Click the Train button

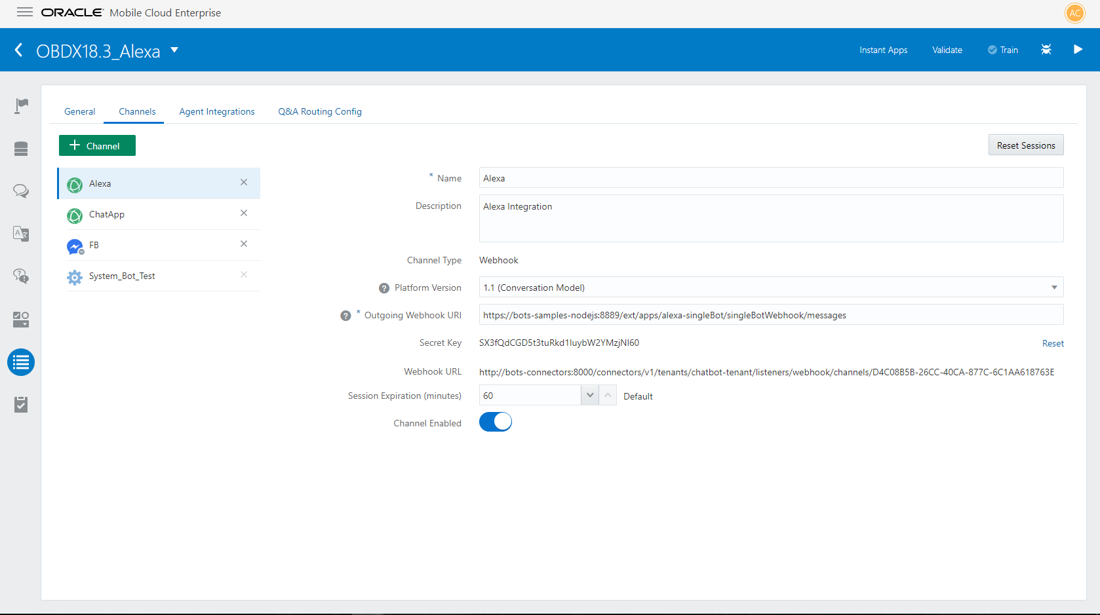(x=1003, y=50)
